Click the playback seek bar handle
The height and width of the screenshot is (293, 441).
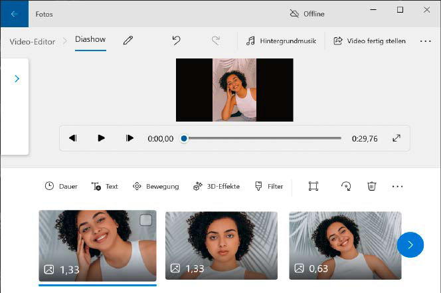click(x=184, y=138)
